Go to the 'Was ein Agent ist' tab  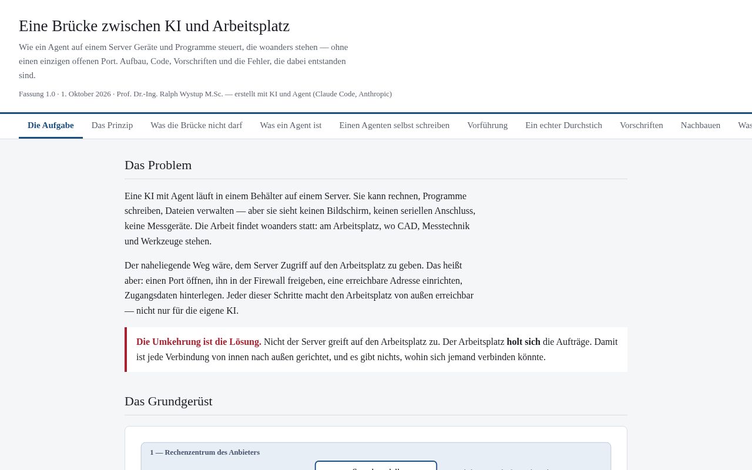coord(291,125)
